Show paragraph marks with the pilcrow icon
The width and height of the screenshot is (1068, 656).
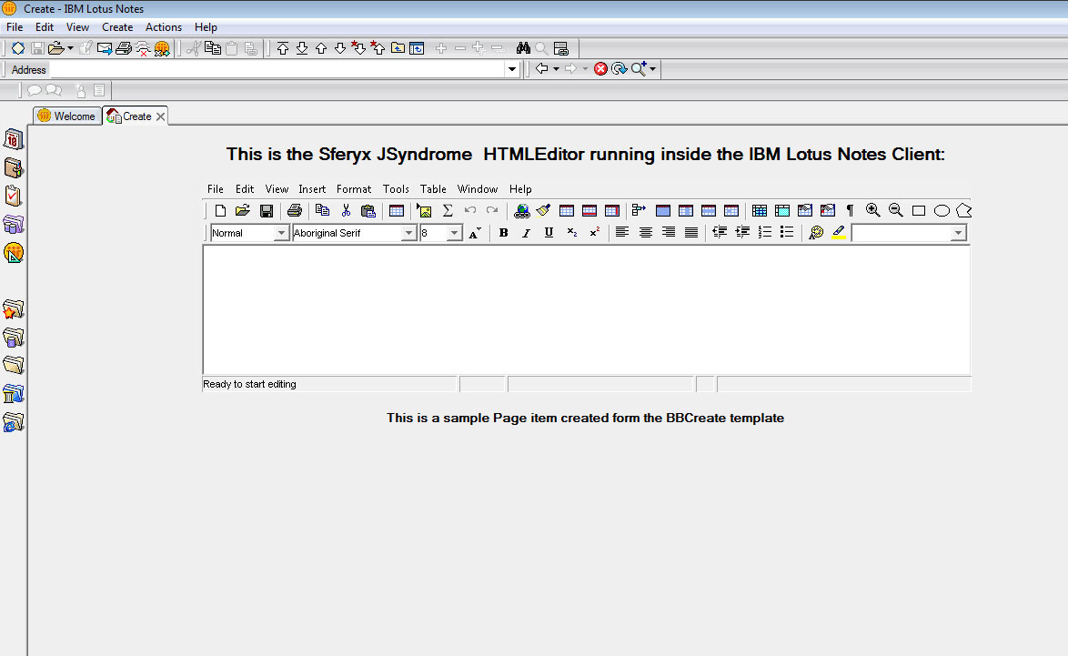[x=850, y=210]
